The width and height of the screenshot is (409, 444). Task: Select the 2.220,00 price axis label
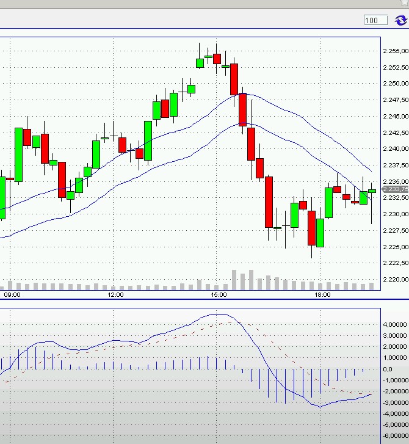click(396, 280)
